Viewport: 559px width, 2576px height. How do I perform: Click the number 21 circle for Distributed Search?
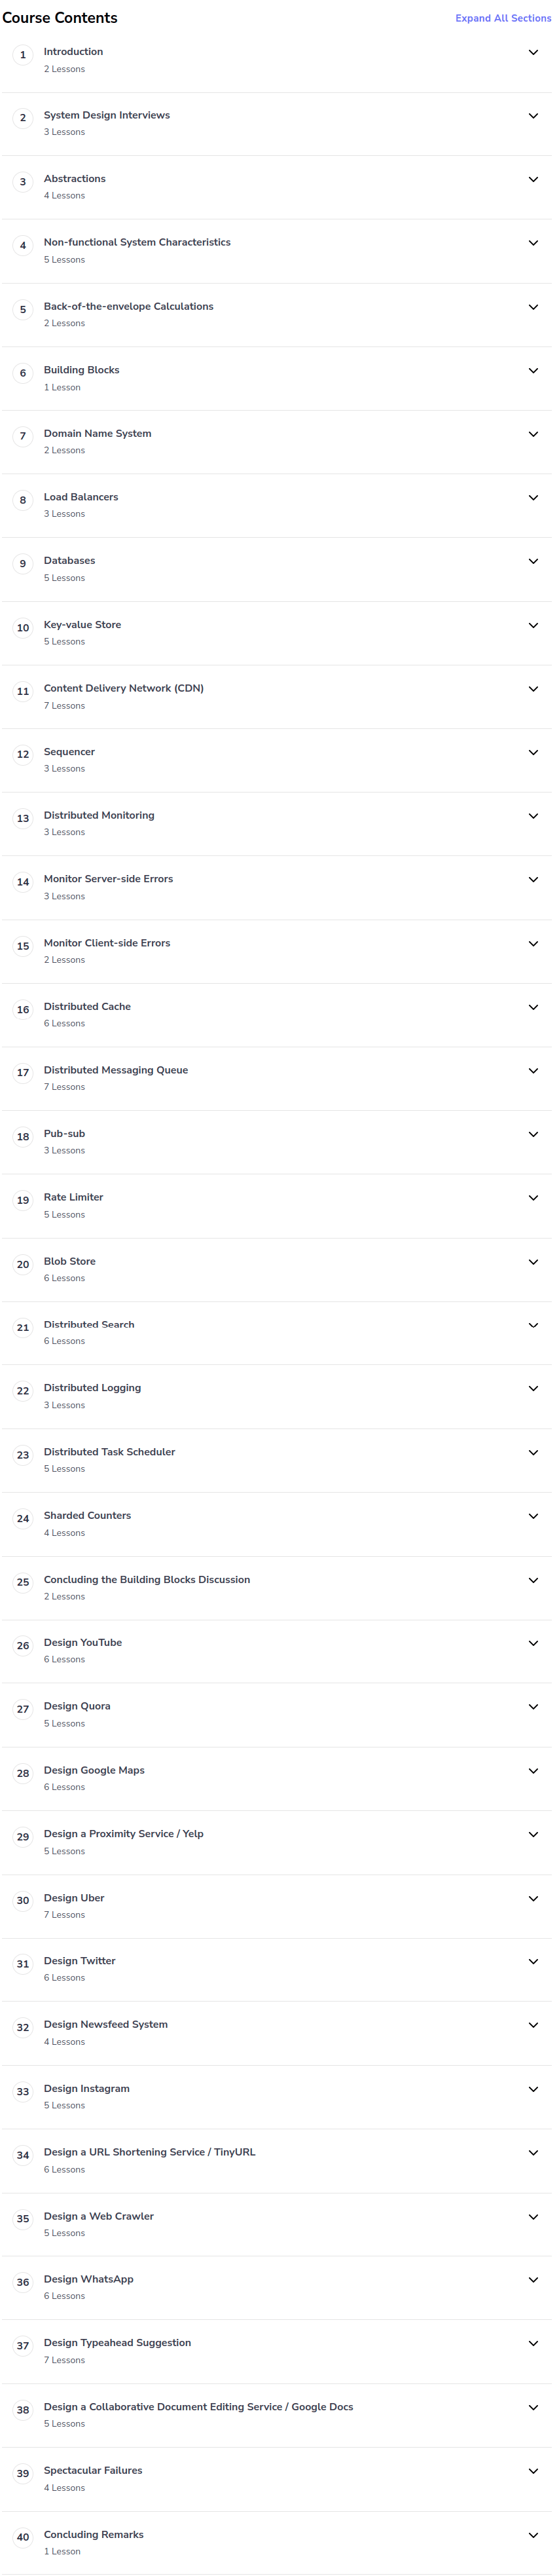pos(23,1328)
